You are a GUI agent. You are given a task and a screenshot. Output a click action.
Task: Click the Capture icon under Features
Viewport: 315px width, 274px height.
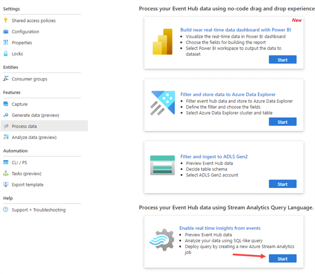6,104
